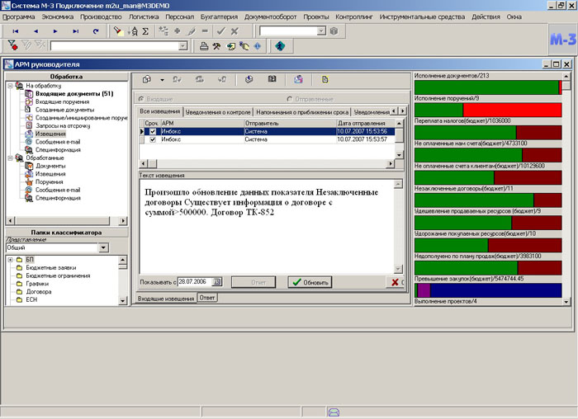Click the next record arrow in the toolbar

point(55,31)
